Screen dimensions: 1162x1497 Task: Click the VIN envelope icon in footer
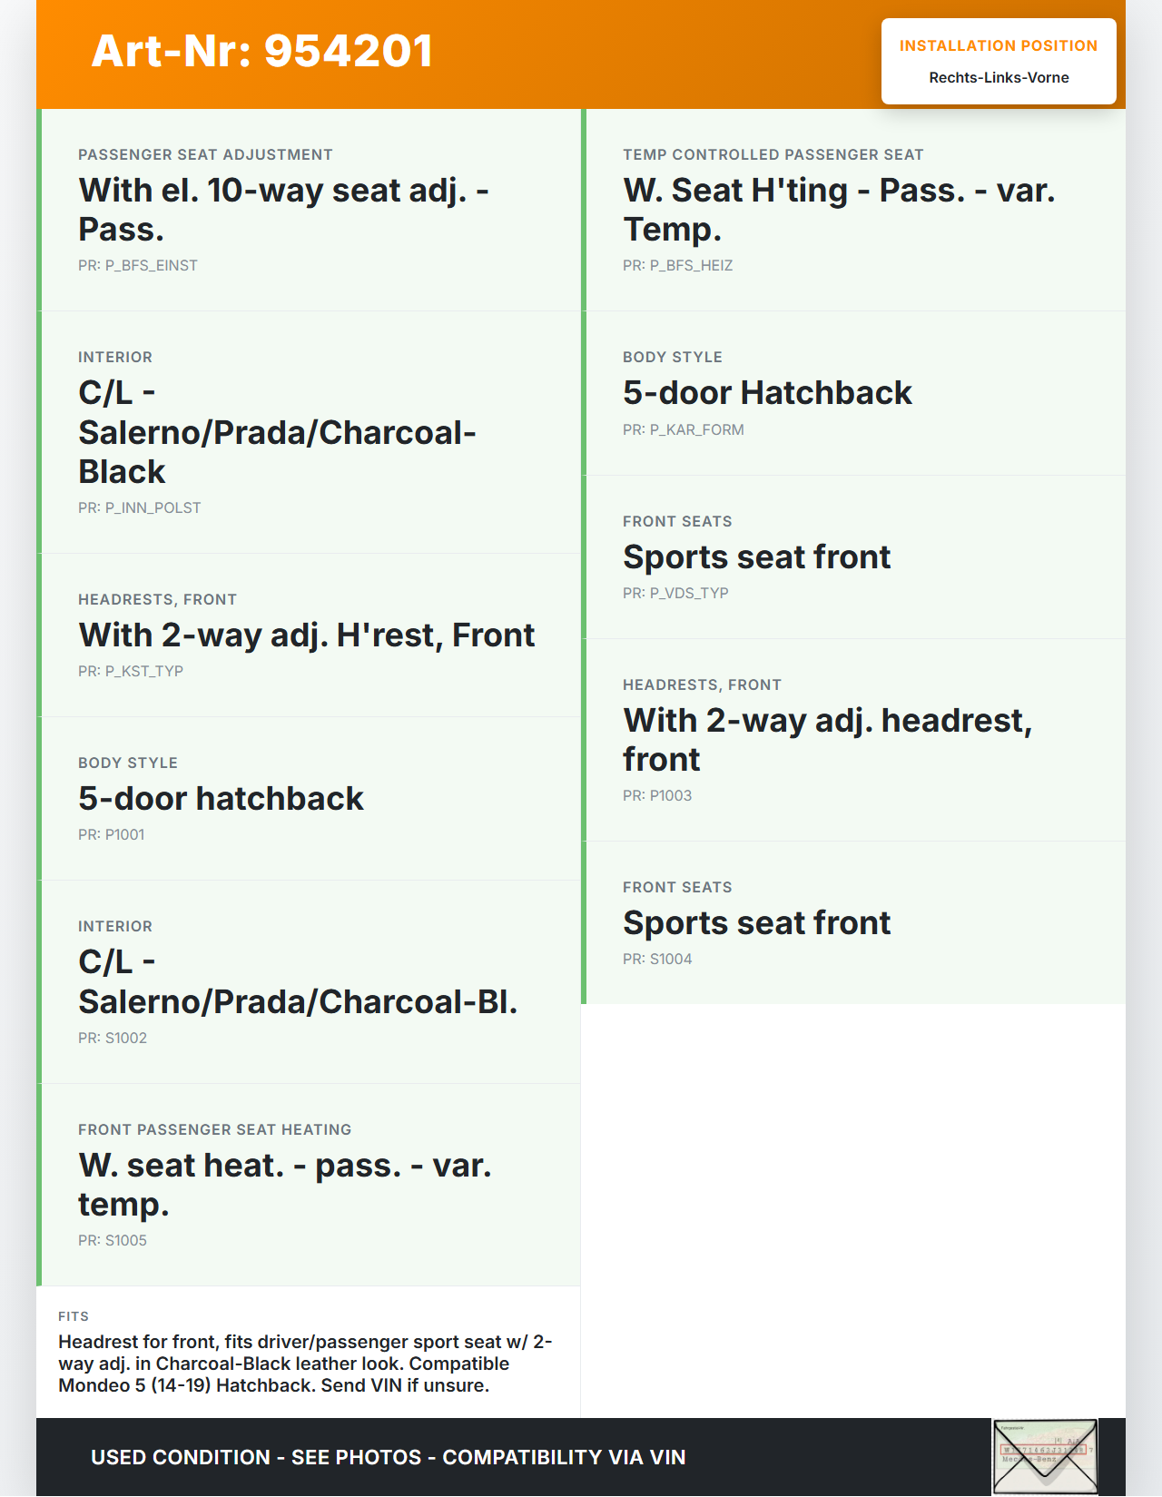[1045, 1457]
